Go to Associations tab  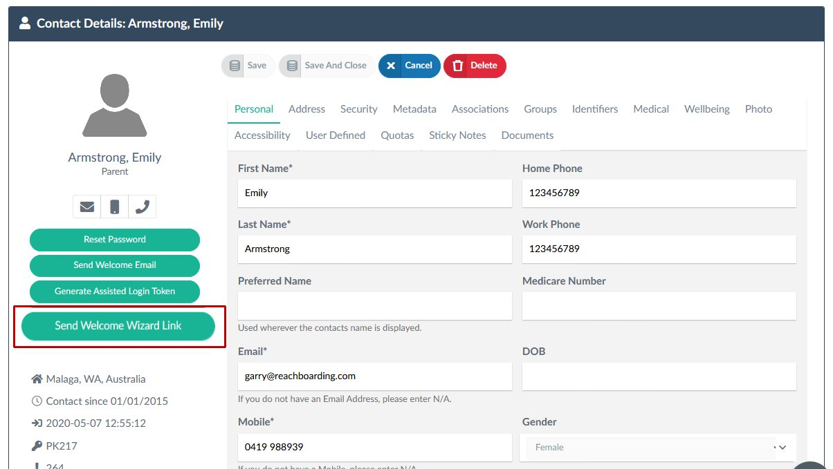(480, 109)
